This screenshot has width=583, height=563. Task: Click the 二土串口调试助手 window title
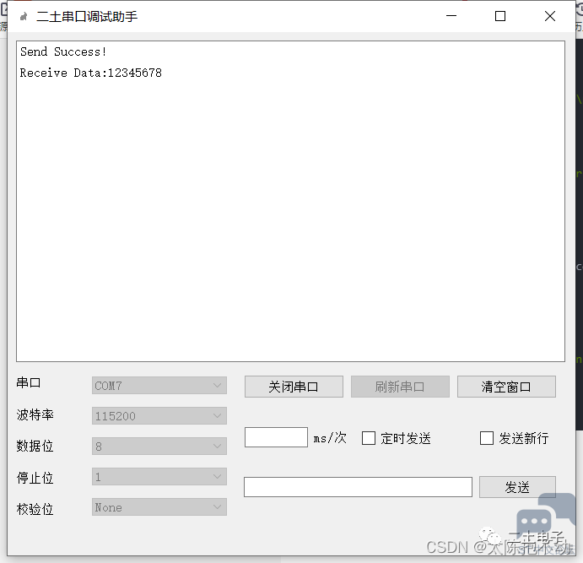[x=87, y=16]
